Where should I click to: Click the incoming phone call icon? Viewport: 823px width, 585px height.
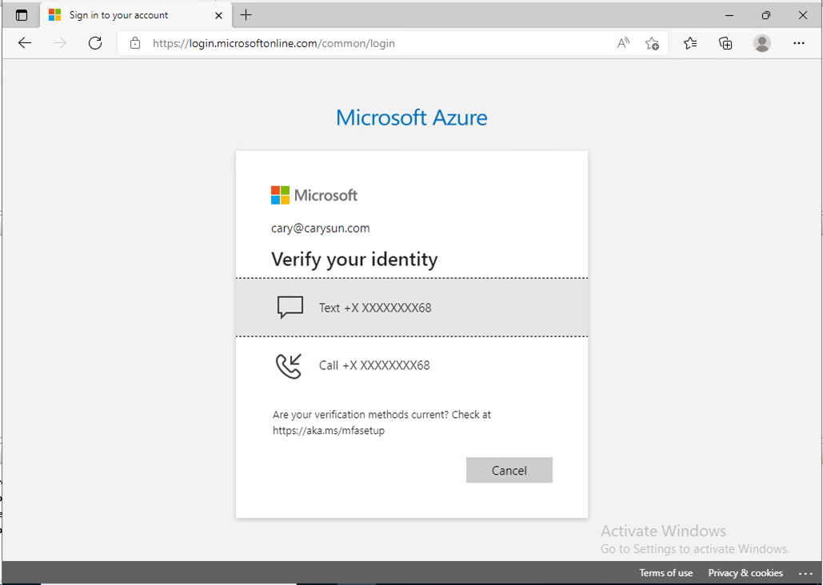tap(289, 366)
